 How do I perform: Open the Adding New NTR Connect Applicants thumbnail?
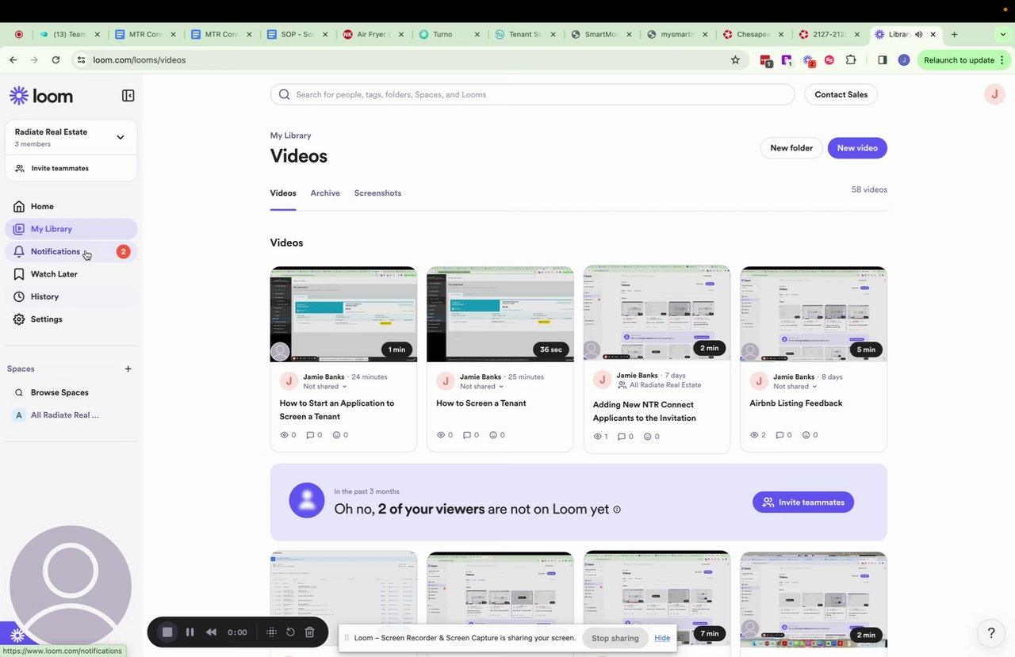(x=657, y=313)
